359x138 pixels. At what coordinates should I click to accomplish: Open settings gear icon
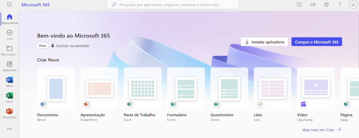(326, 4)
